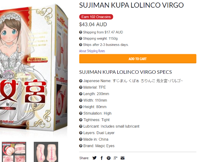Click the main product box image
Viewport: 198px width, 162px height.
[34, 68]
